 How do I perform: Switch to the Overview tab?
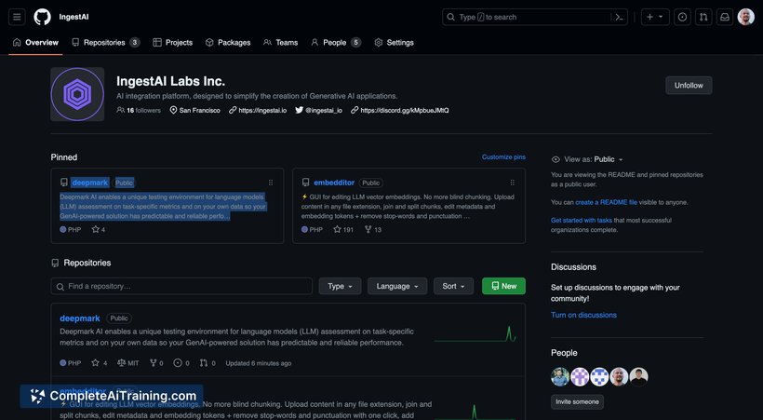[35, 43]
